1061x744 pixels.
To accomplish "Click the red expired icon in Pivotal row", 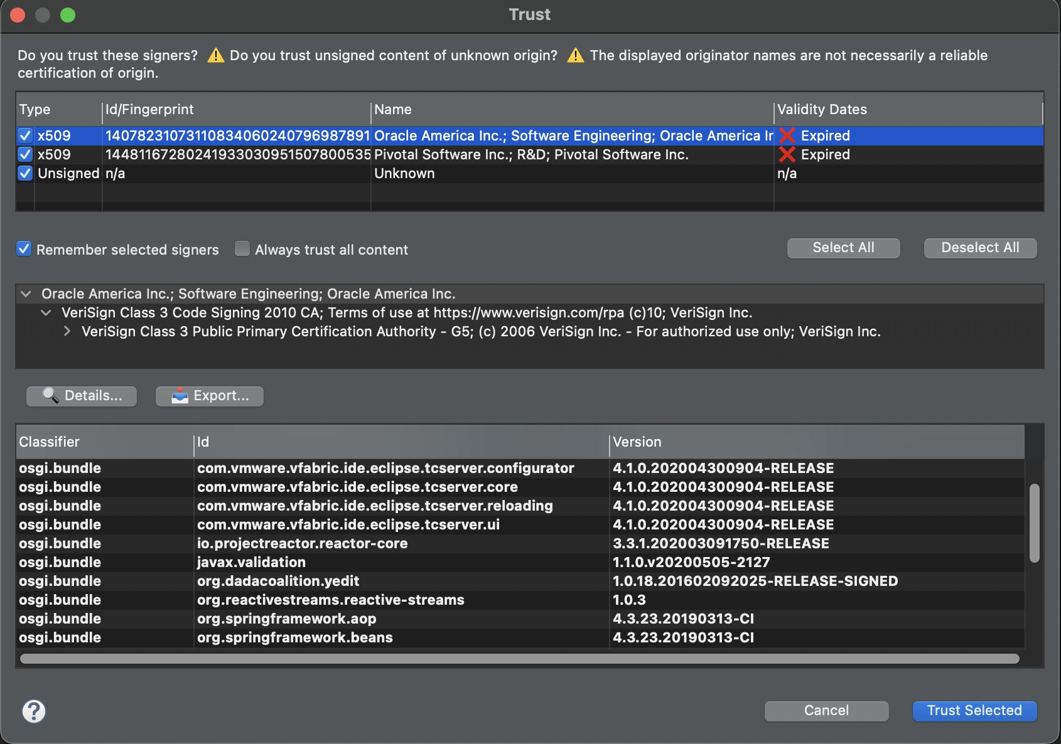I will [x=787, y=154].
